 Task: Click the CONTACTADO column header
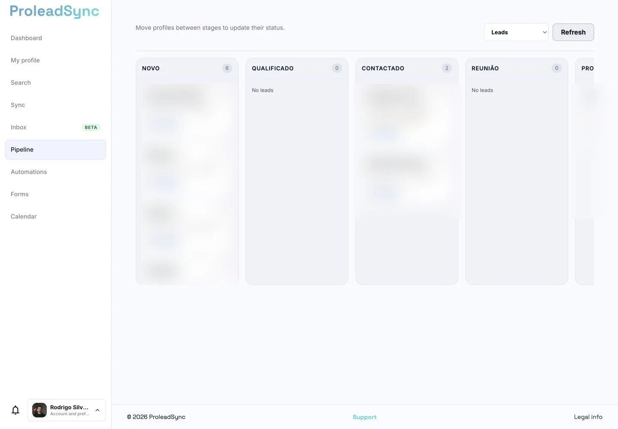point(383,68)
